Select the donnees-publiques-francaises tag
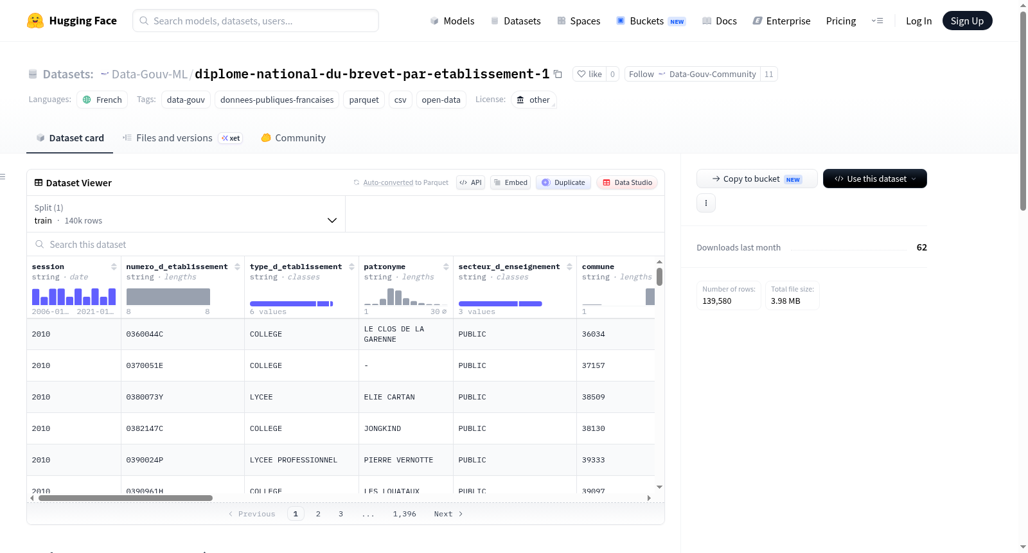Viewport: 1028px width, 553px height. tap(277, 100)
